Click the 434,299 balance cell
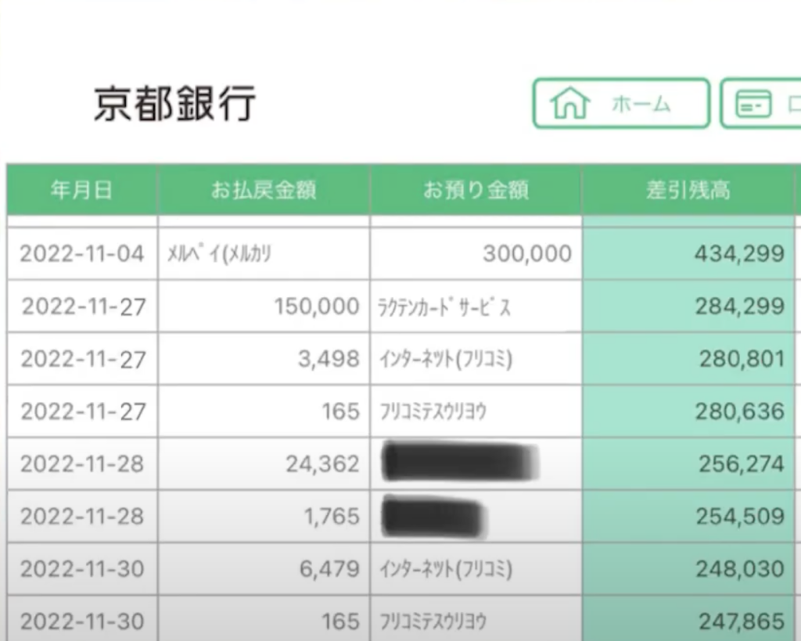This screenshot has height=641, width=801. click(688, 253)
